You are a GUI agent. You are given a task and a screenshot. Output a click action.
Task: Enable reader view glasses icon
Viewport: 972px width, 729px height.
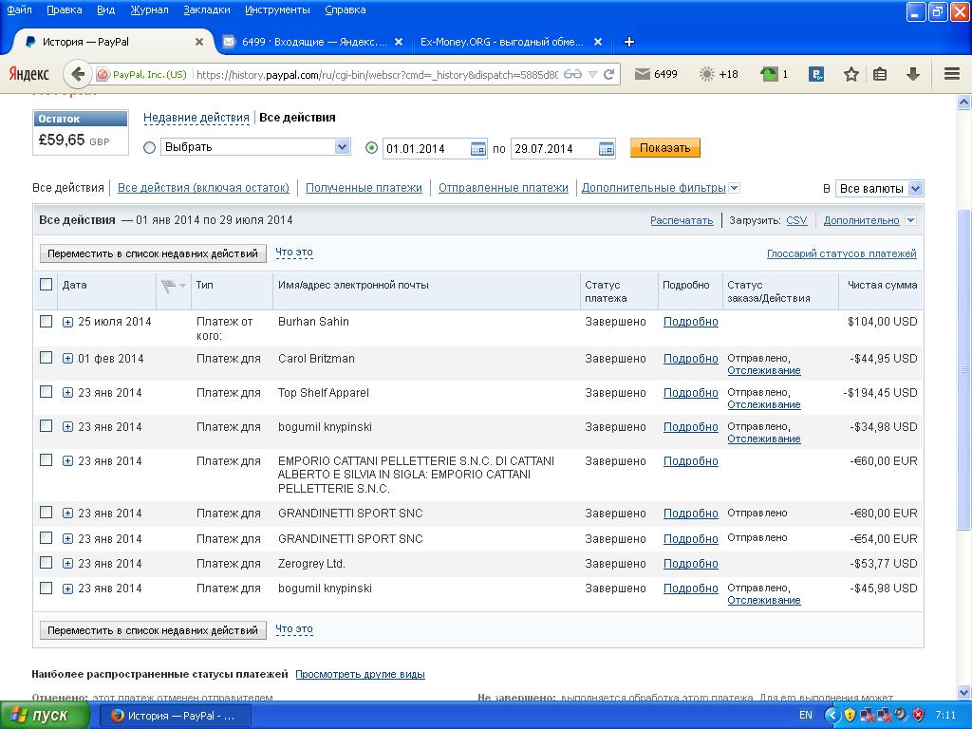coord(572,74)
